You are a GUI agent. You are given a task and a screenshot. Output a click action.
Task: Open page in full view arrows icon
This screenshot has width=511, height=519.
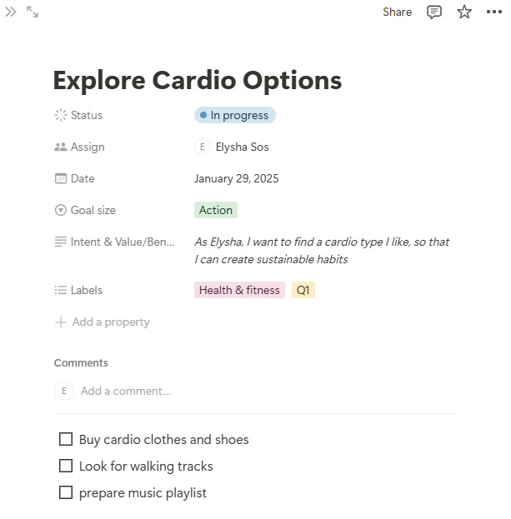[33, 12]
